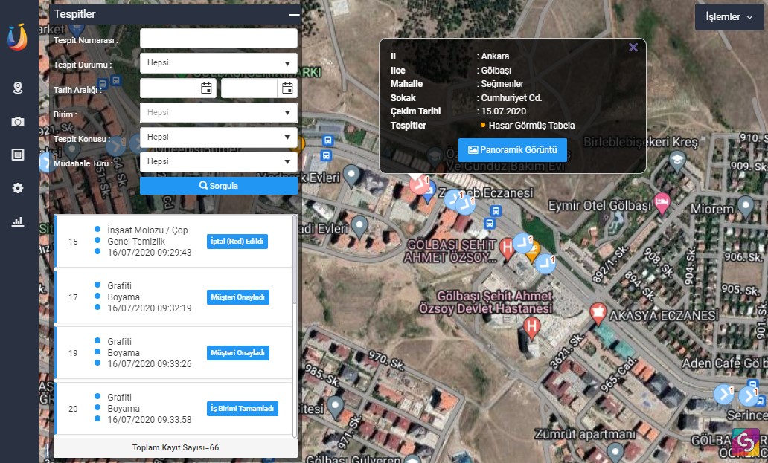Open Panoramik Görüntü view
This screenshot has width=768, height=463.
512,150
